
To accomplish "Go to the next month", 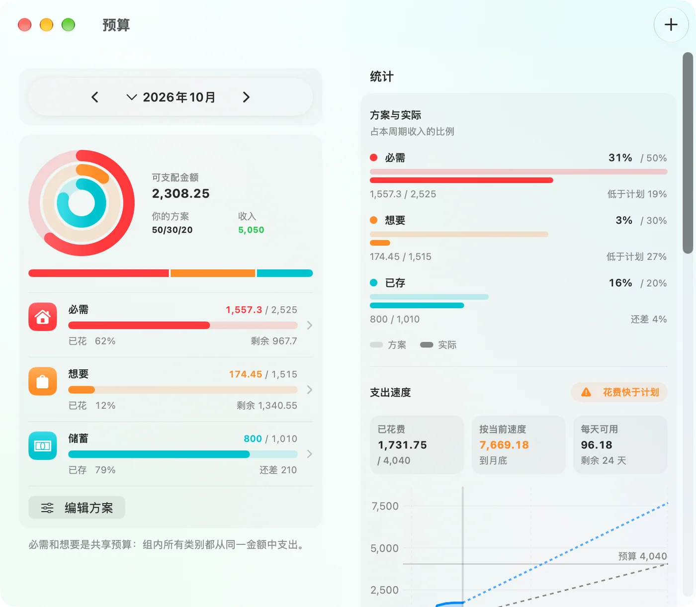I will (x=246, y=97).
